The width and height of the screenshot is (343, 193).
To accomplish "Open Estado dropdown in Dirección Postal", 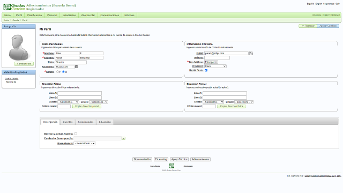I will pos(244,102).
